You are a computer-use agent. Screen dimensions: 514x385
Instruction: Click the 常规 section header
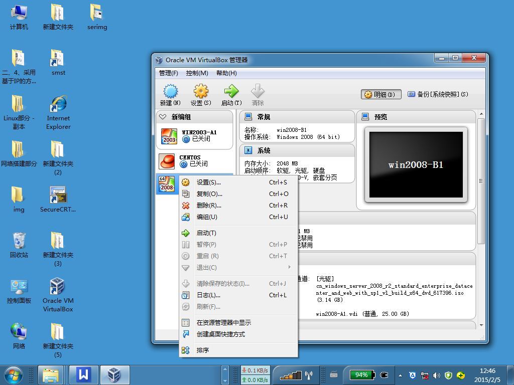pos(297,117)
